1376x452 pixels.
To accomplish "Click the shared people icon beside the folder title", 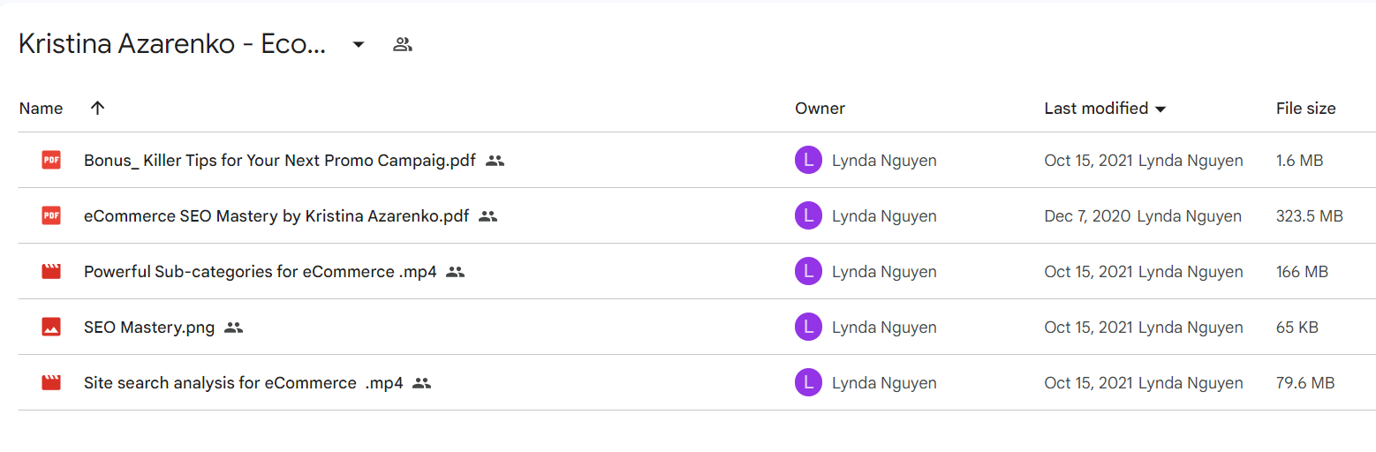I will [403, 44].
